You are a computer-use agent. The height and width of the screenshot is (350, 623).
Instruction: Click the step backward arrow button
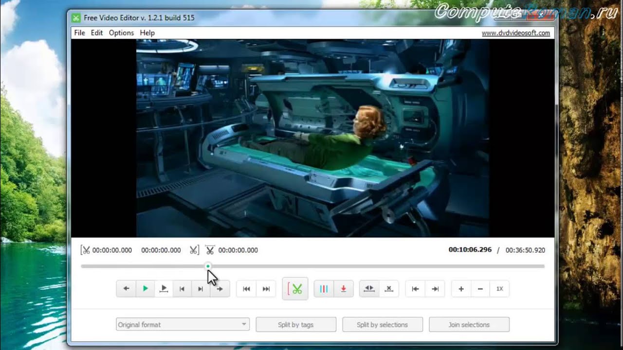126,289
